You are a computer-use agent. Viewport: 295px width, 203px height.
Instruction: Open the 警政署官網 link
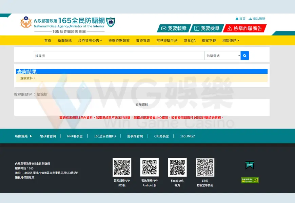pyautogui.click(x=47, y=136)
